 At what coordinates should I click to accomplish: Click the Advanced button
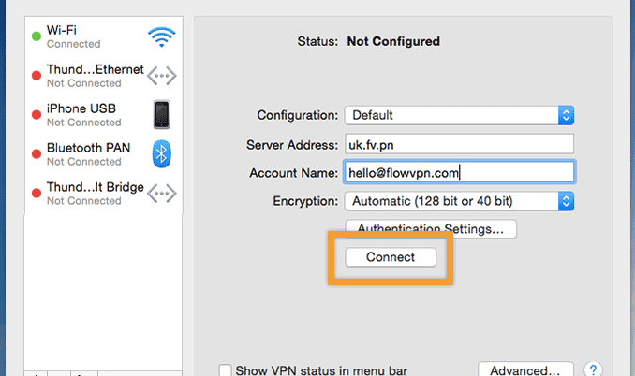pos(525,370)
